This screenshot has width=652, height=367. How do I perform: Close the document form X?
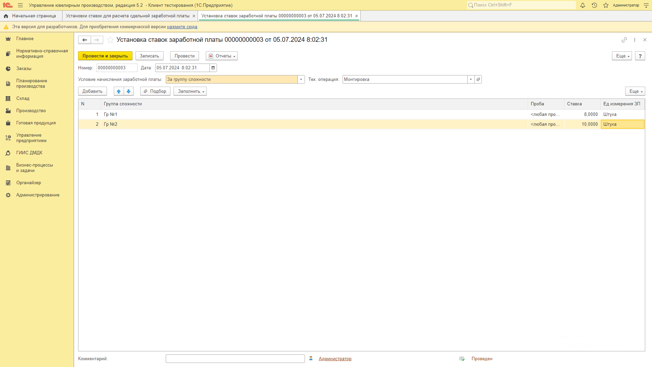645,40
